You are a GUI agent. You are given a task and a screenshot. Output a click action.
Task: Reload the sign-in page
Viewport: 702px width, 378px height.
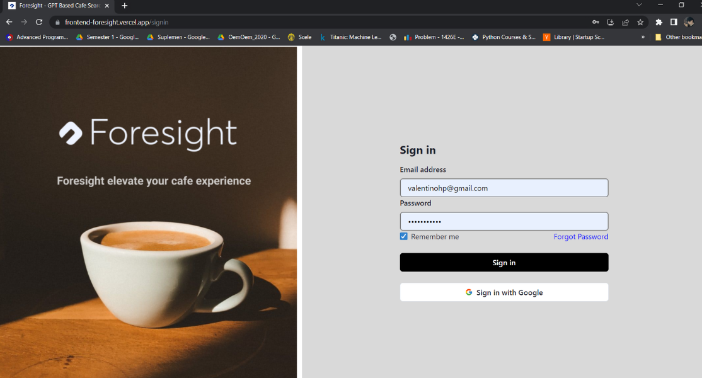[39, 22]
